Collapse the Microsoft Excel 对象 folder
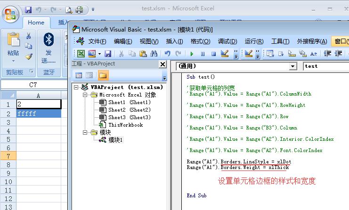 pyautogui.click(x=85, y=95)
